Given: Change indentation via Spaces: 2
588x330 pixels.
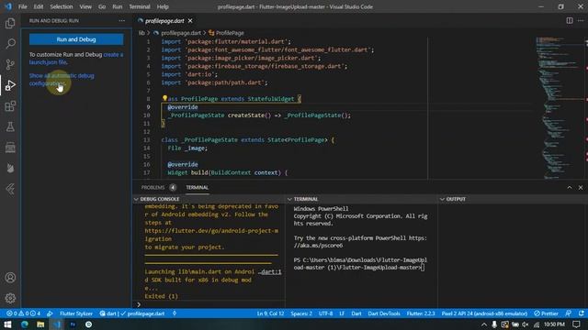Looking at the screenshot, I should (x=301, y=313).
